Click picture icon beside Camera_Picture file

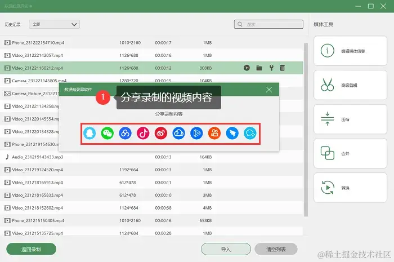click(x=7, y=94)
